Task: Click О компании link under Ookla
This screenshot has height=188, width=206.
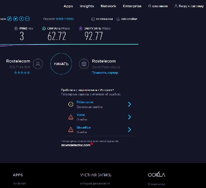Action: click(156, 184)
